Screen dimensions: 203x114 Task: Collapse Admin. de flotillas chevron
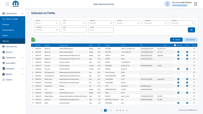[22, 19]
